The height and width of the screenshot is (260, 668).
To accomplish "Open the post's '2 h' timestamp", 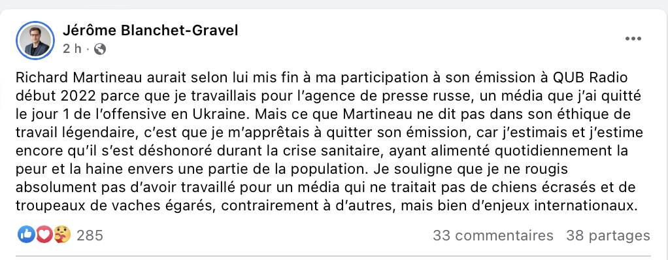I will [72, 49].
